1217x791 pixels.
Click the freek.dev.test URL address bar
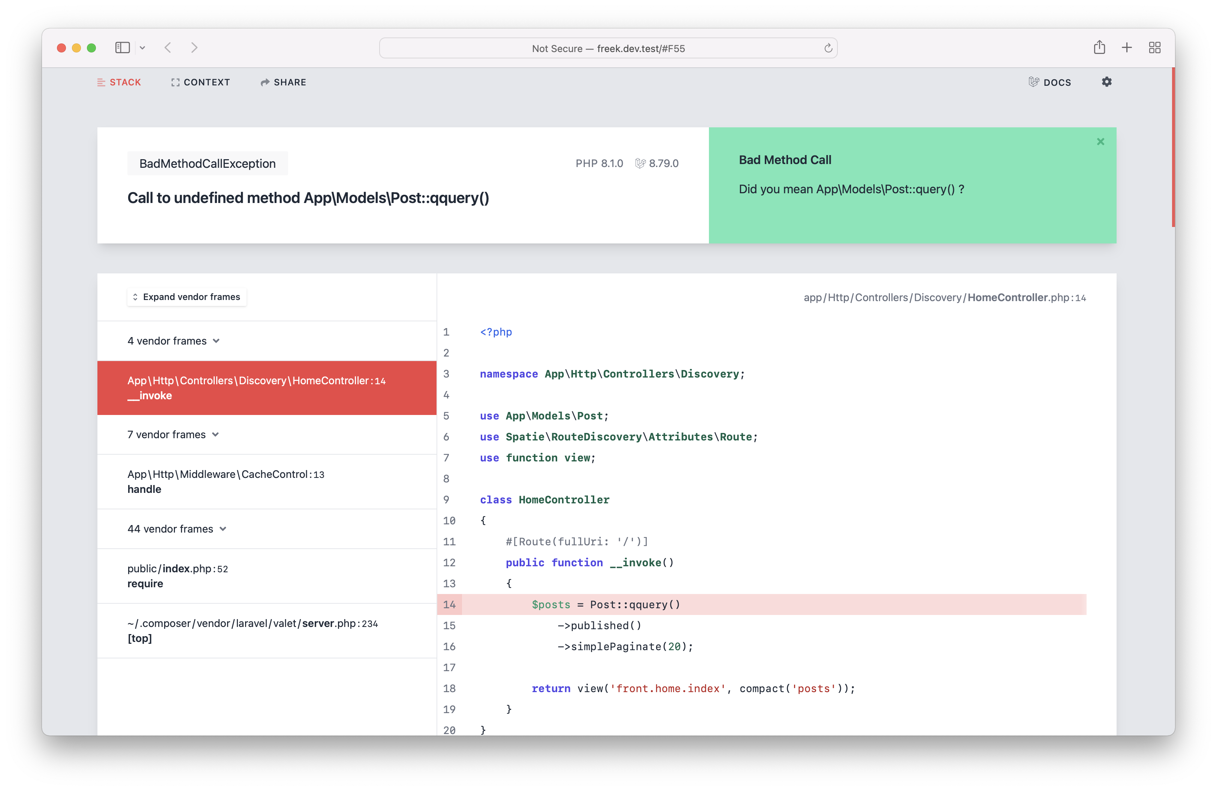tap(608, 48)
